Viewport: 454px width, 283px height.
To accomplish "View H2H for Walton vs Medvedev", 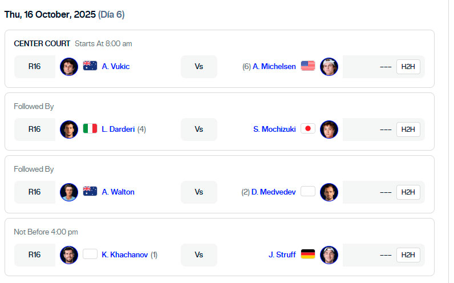I will click(408, 192).
